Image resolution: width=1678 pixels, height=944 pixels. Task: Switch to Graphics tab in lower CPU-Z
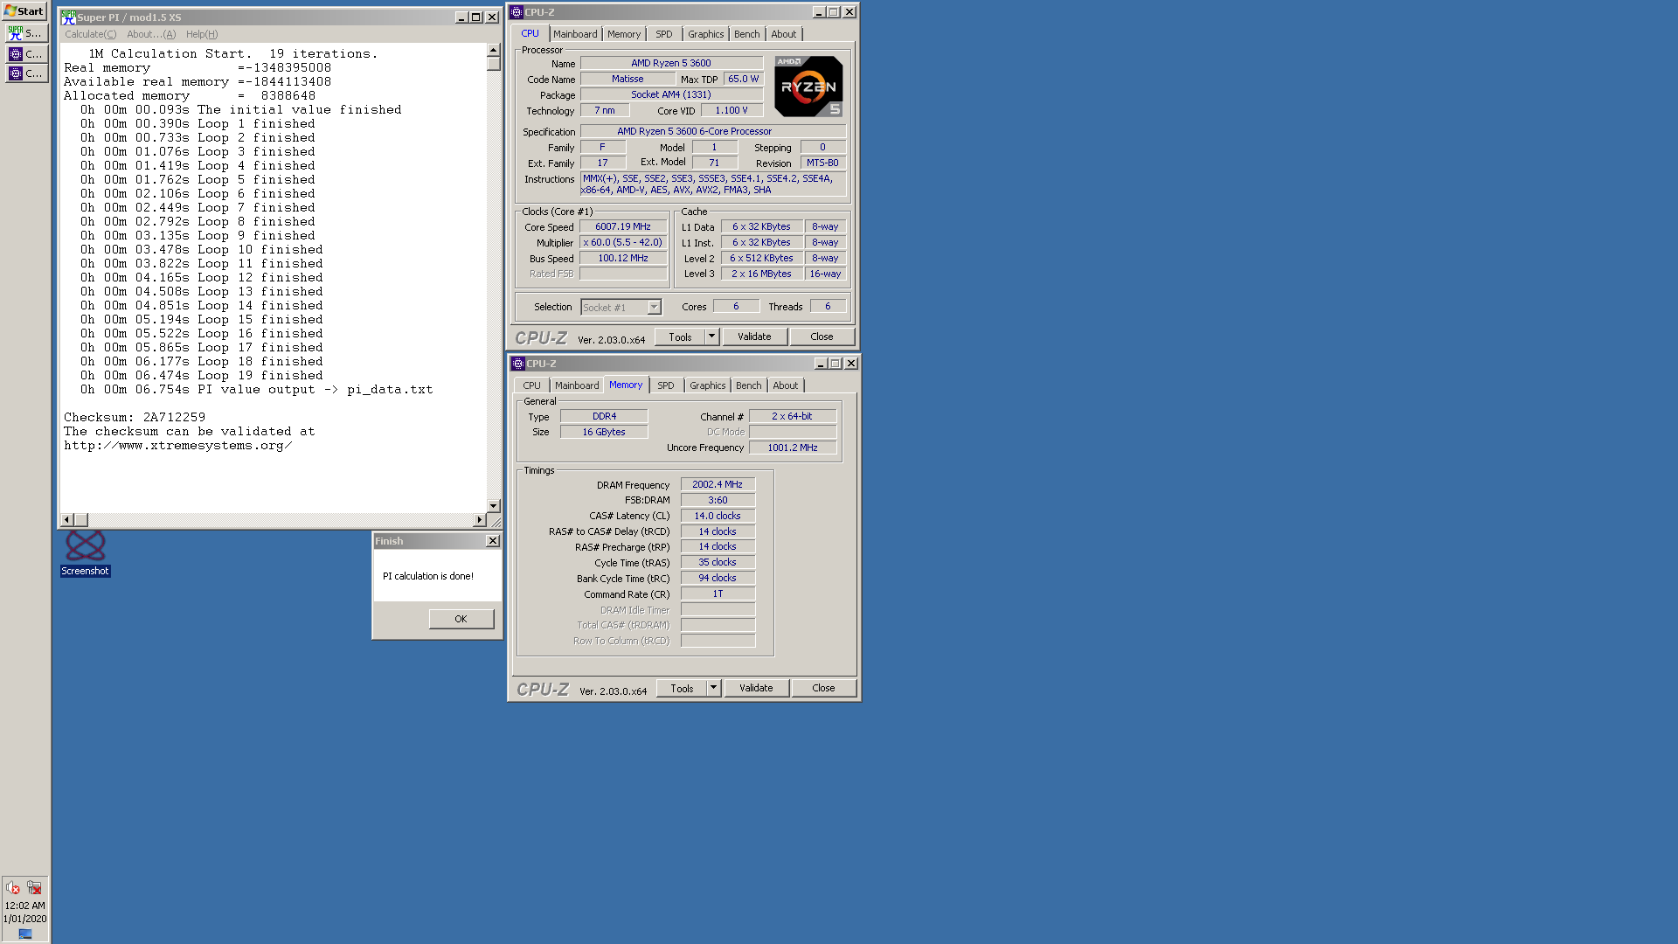point(708,385)
